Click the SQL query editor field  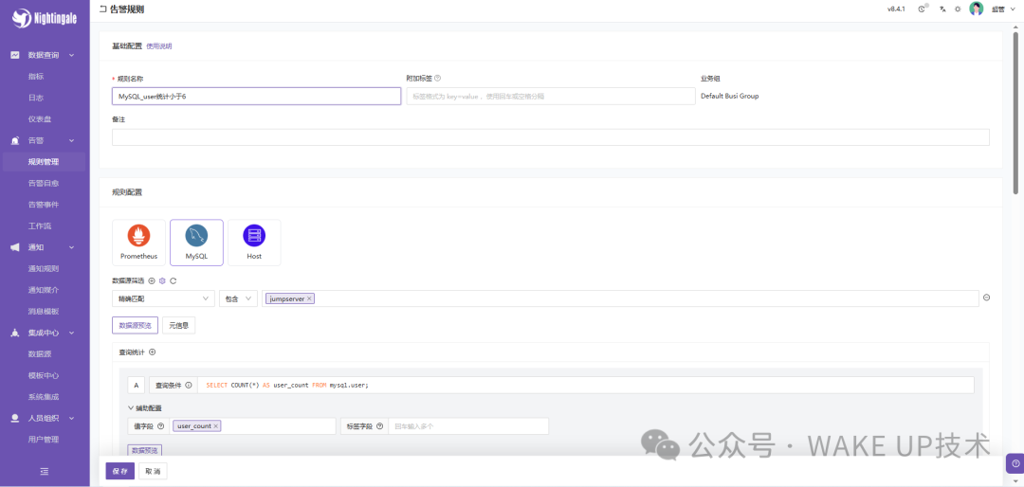click(x=586, y=386)
